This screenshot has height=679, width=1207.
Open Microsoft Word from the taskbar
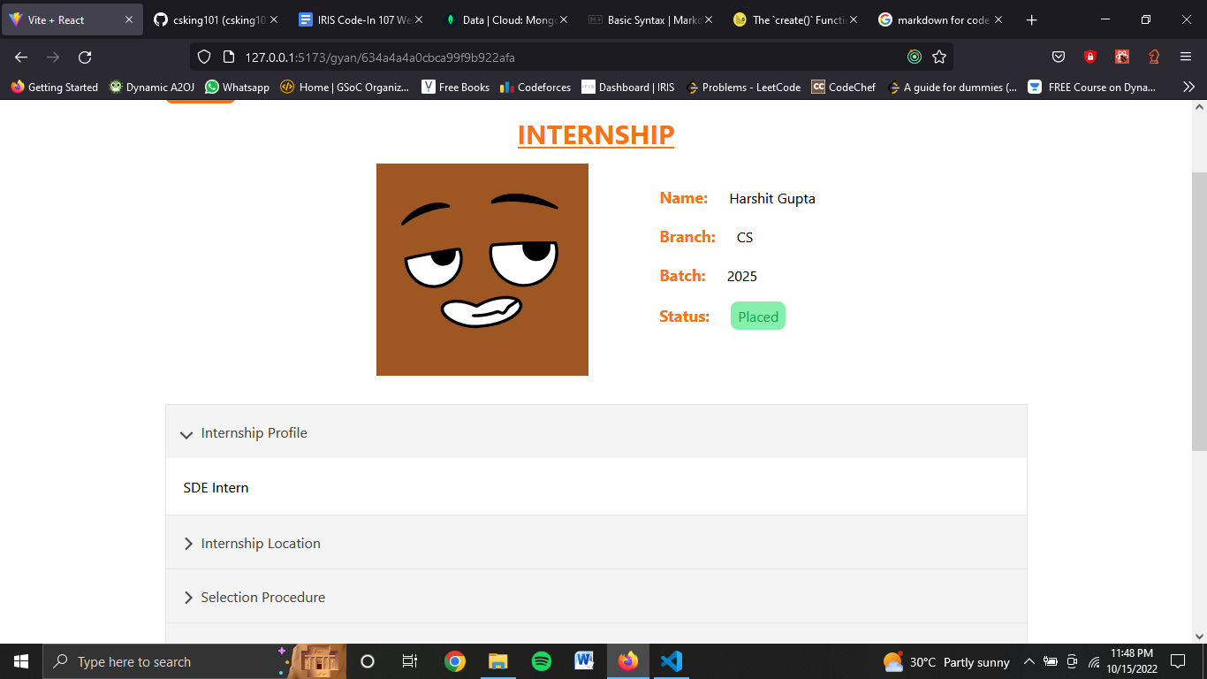[x=585, y=661]
